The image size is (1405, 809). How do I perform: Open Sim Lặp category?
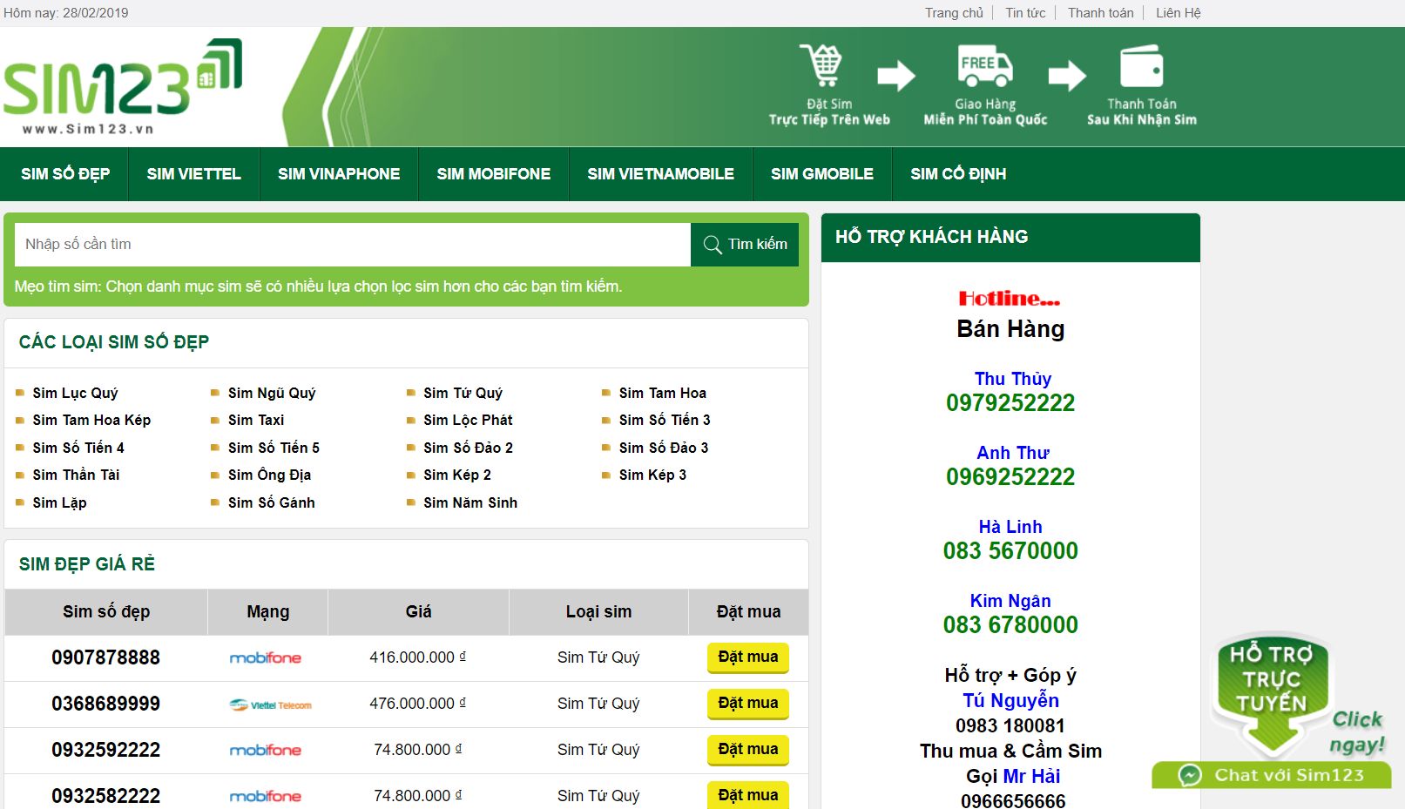click(59, 503)
